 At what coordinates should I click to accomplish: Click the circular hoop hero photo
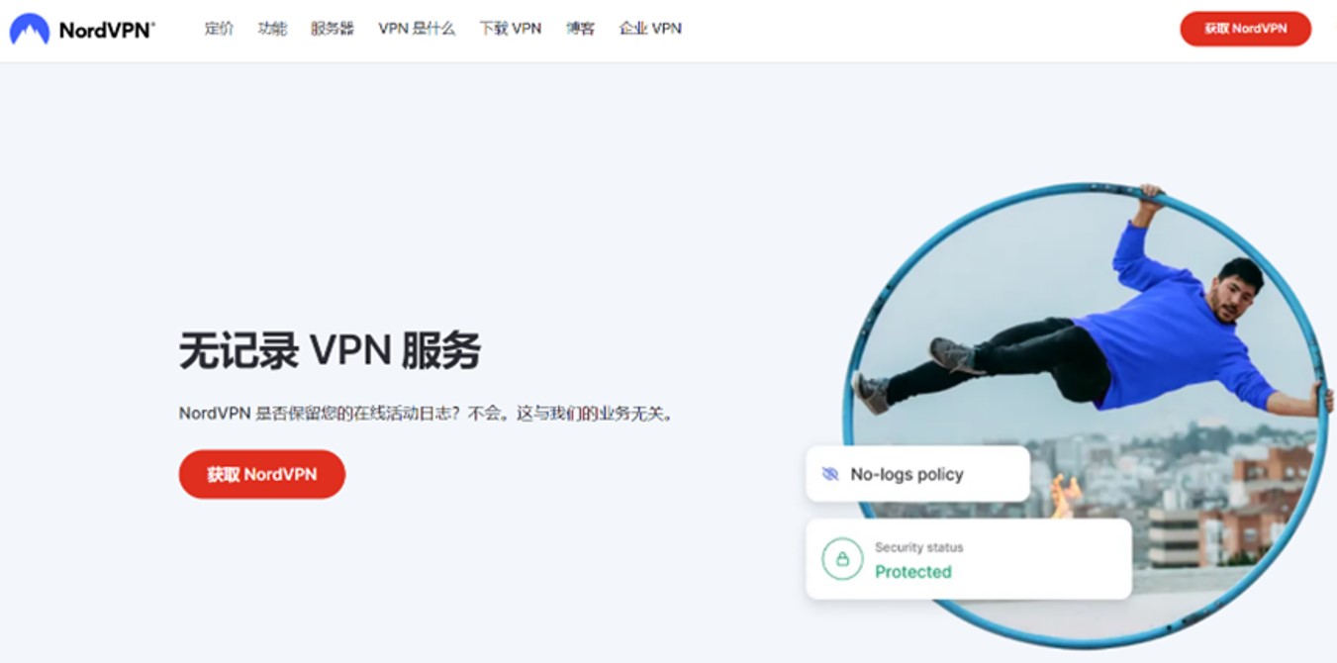(x=1086, y=416)
